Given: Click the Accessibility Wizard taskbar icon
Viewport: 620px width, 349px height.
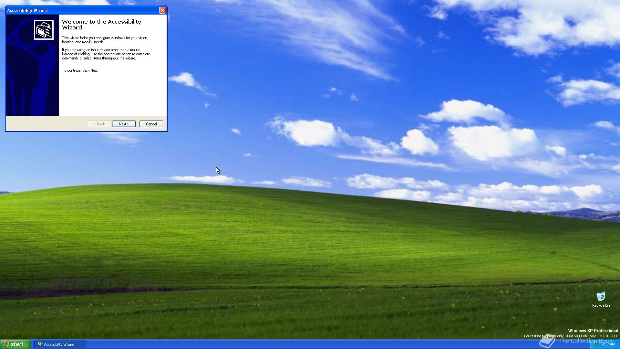Looking at the screenshot, I should coord(40,344).
